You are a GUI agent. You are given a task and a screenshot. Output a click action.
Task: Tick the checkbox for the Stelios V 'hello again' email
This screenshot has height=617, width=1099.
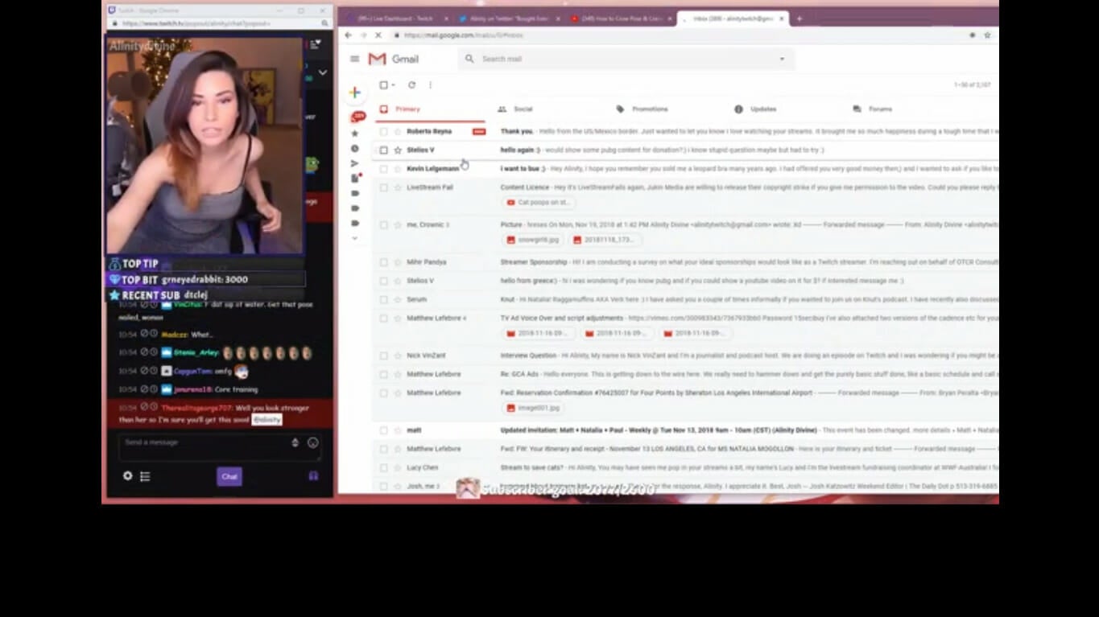[383, 150]
